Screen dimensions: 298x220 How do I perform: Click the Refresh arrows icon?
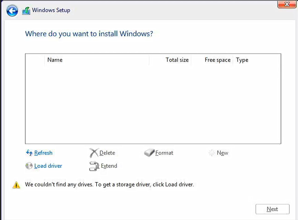[29, 153]
